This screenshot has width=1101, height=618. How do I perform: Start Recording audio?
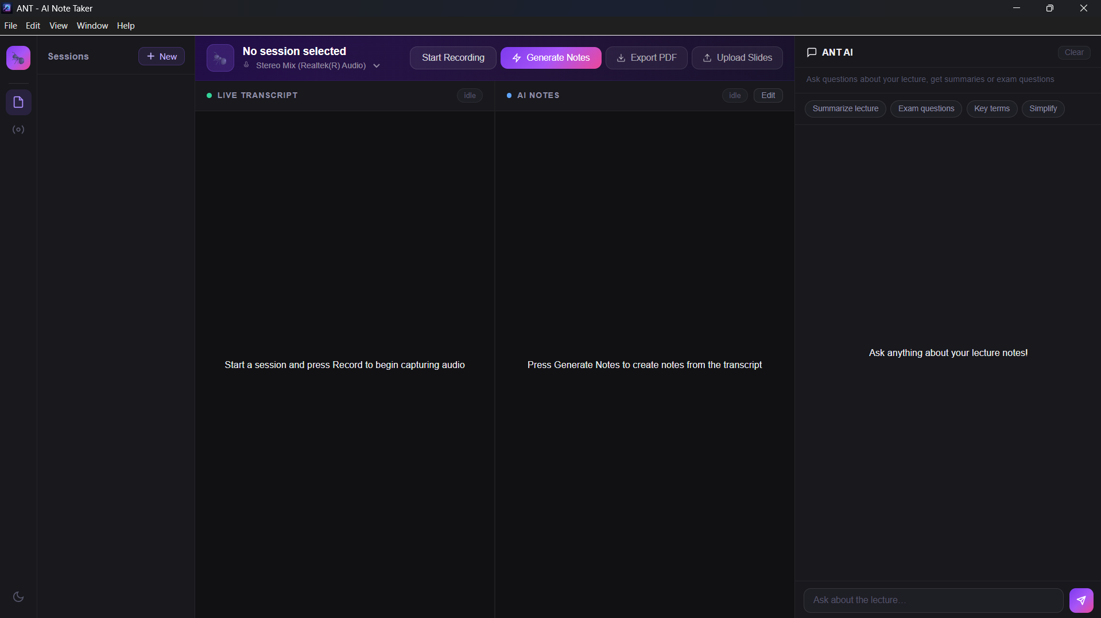click(453, 58)
